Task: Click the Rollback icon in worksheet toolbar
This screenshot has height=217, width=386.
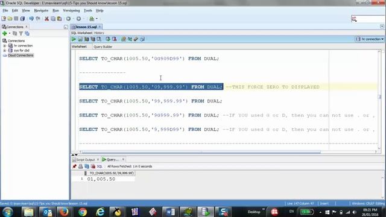Action: tap(114, 39)
